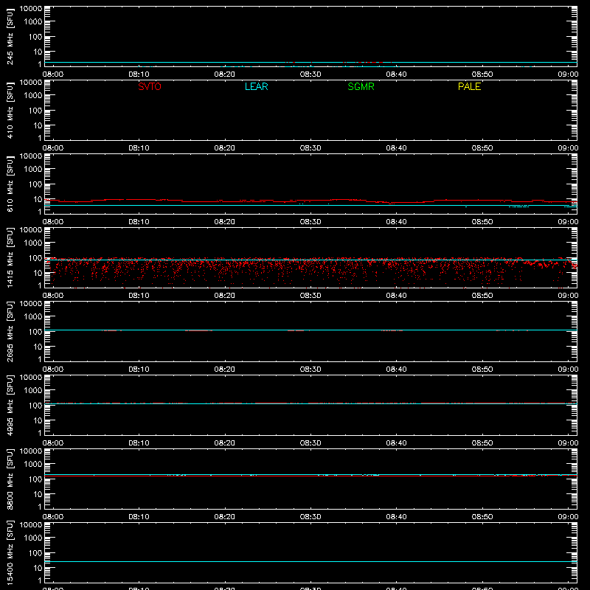The width and height of the screenshot is (590, 590).
Task: Click 08:10 time label below 245 MHz plot
Action: [139, 74]
